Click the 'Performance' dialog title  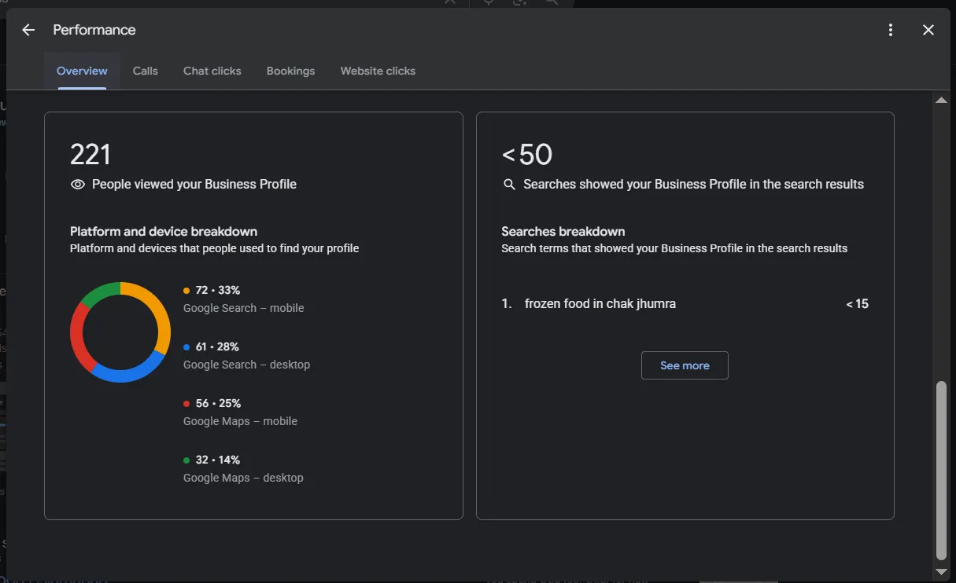[94, 30]
